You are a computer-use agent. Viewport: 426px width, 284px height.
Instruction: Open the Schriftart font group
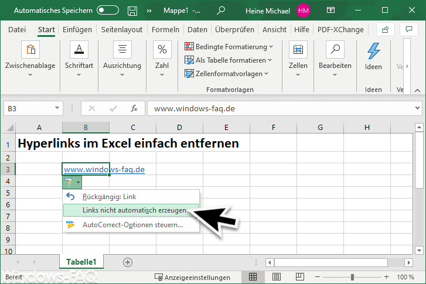(x=79, y=58)
